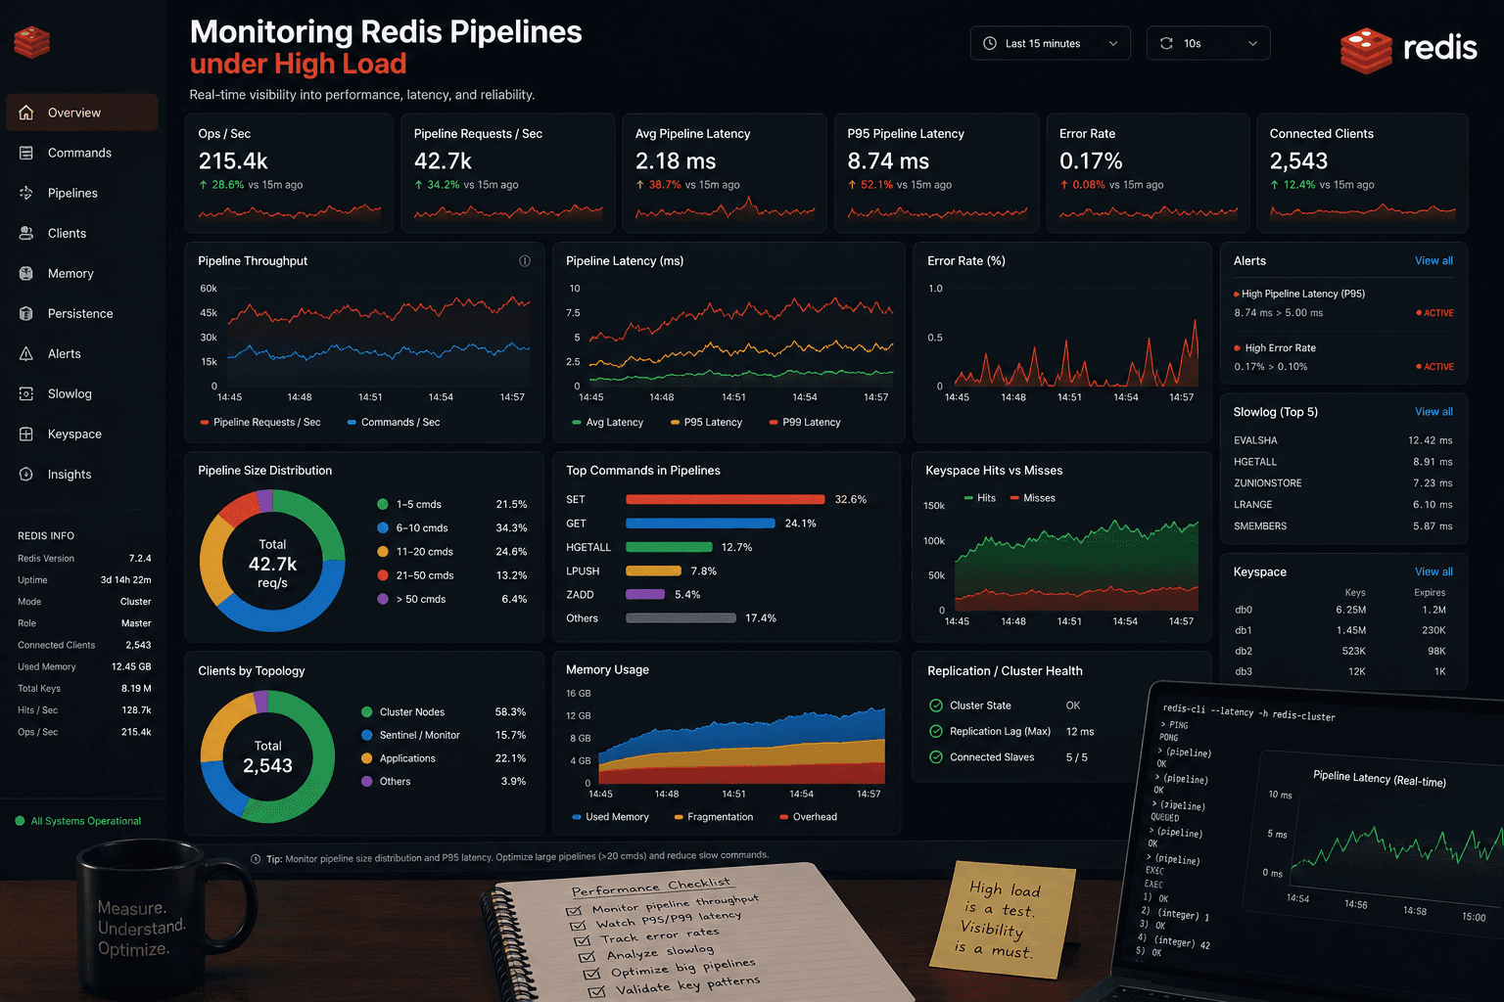Viewport: 1504px width, 1002px height.
Task: Open the Overview menu item
Action: click(x=82, y=113)
